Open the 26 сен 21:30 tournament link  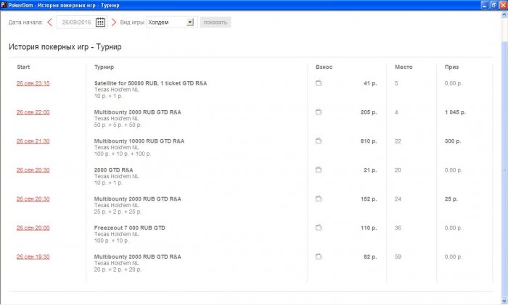pyautogui.click(x=33, y=141)
